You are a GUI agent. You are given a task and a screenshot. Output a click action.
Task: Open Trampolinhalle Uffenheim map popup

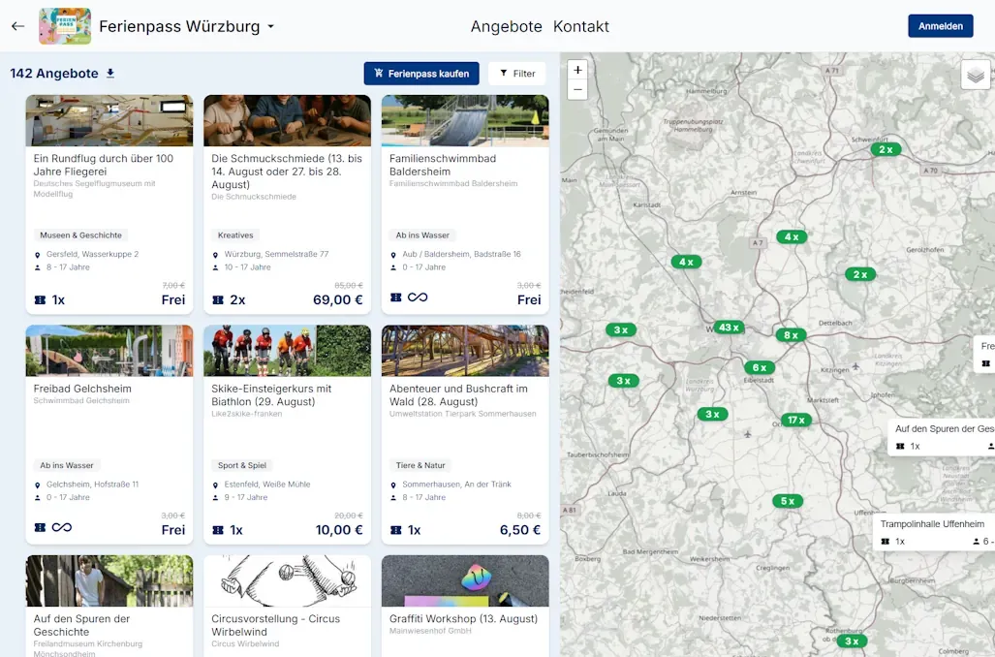point(932,524)
